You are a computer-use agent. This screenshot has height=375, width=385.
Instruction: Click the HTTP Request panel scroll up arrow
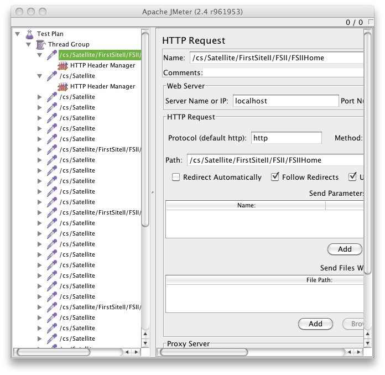[x=367, y=334]
